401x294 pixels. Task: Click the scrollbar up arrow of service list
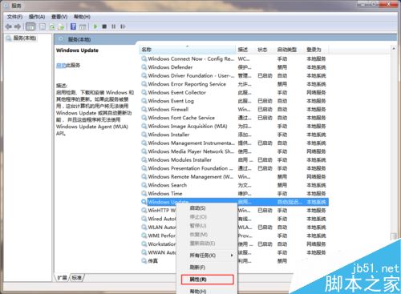(x=393, y=49)
